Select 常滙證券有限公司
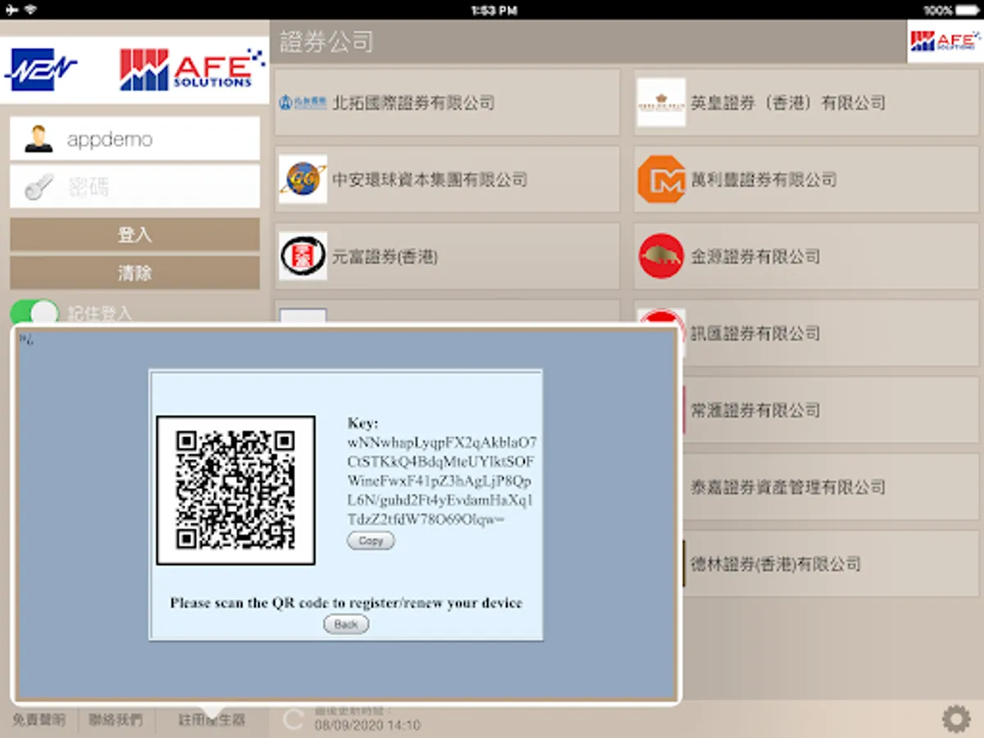 [x=831, y=409]
